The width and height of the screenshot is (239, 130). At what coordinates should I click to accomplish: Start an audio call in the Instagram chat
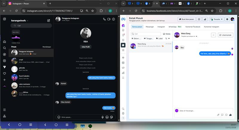click(104, 19)
